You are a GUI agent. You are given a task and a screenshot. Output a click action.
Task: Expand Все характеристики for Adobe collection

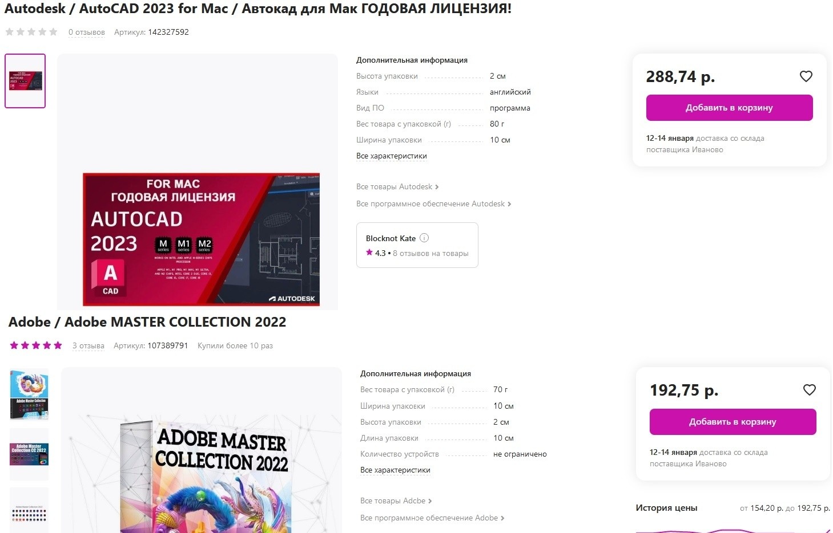click(395, 470)
